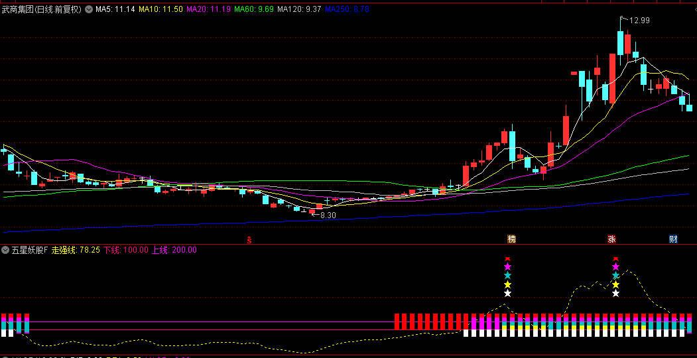Screen dimensions: 697x358
Task: Select the MA60: 9.69 indicator label
Action: point(254,9)
